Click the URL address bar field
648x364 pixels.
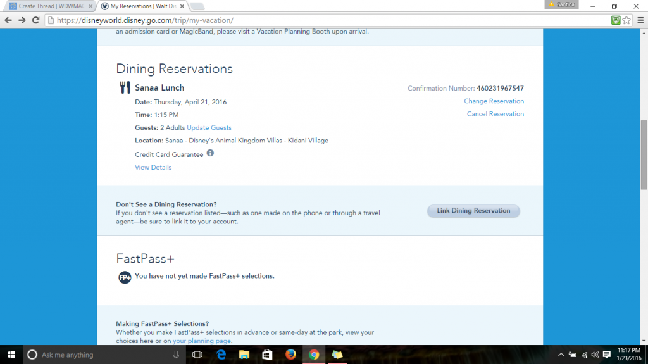coord(316,20)
